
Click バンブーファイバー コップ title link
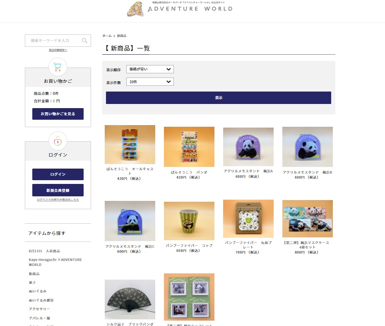pos(189,245)
